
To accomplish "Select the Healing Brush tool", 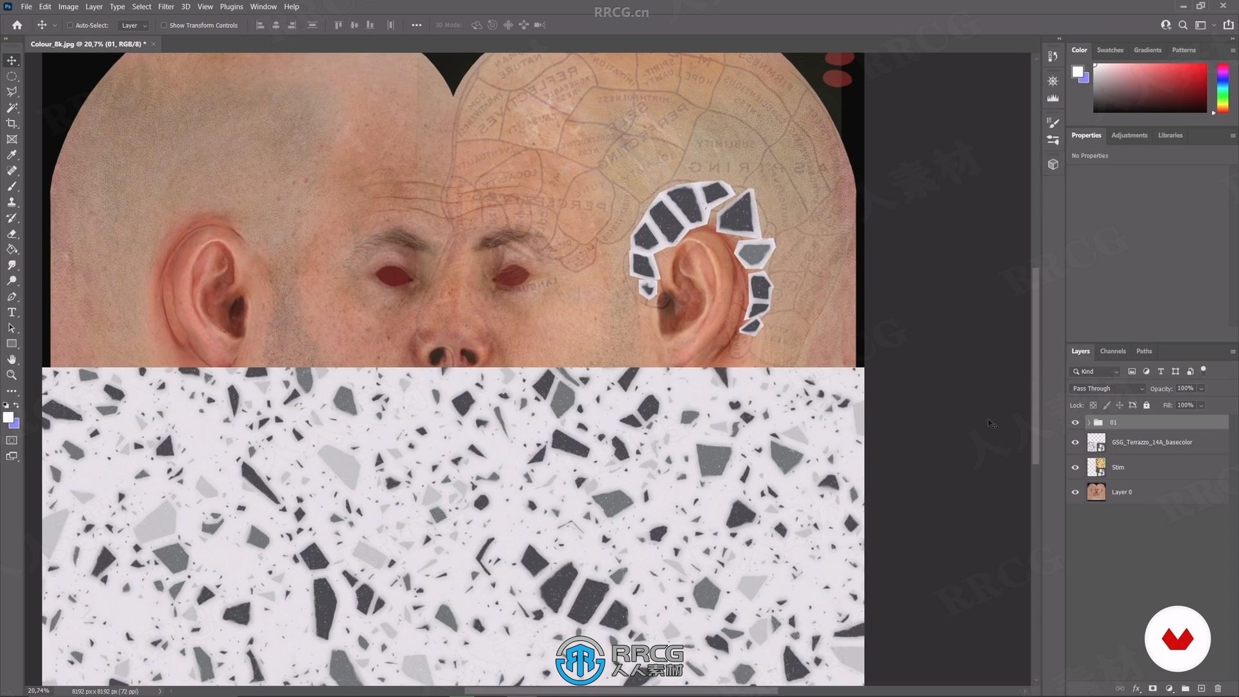I will (x=12, y=171).
